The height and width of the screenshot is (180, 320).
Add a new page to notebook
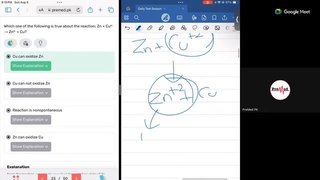click(x=204, y=18)
